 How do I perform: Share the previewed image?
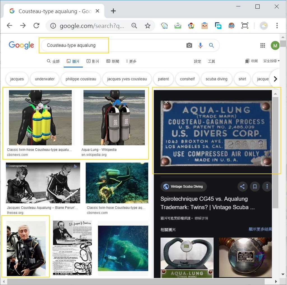coord(242,186)
